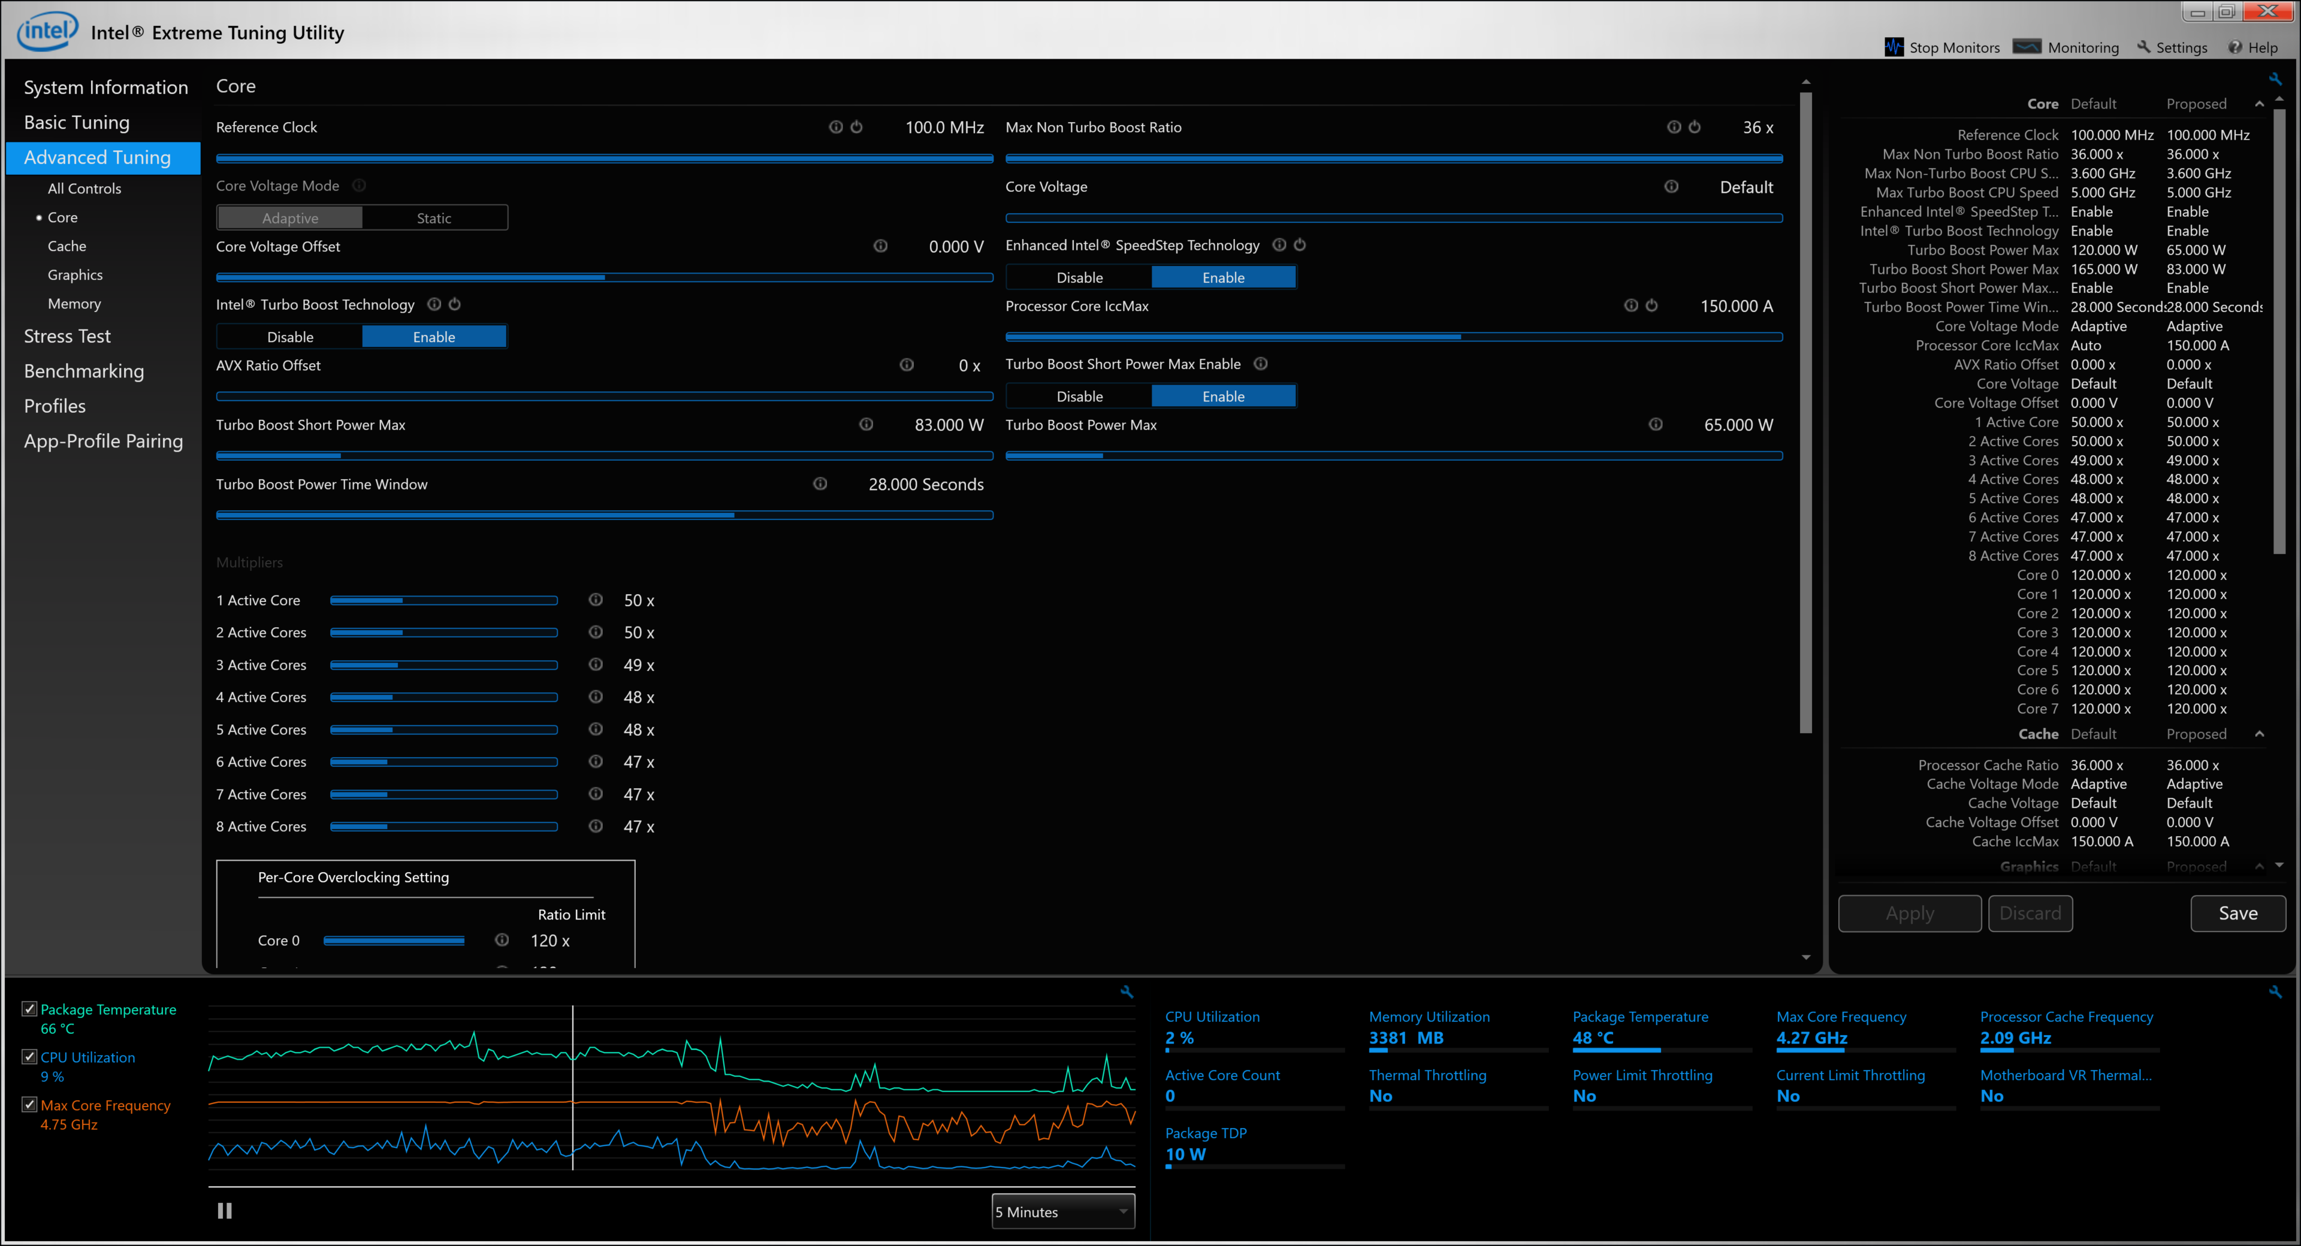Click the info icon for Turbo Boost Power Max
The width and height of the screenshot is (2301, 1246).
click(1656, 424)
